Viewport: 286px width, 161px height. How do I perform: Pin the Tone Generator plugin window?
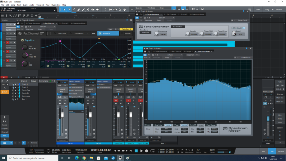[244, 11]
